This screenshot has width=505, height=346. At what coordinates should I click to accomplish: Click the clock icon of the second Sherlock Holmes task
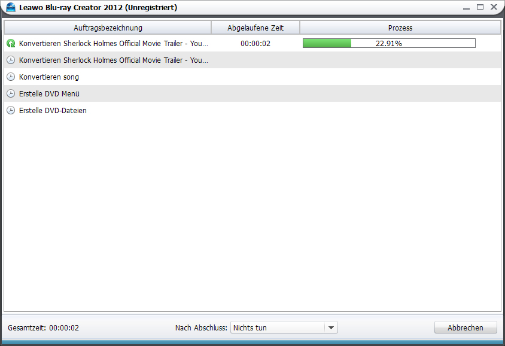click(x=11, y=60)
